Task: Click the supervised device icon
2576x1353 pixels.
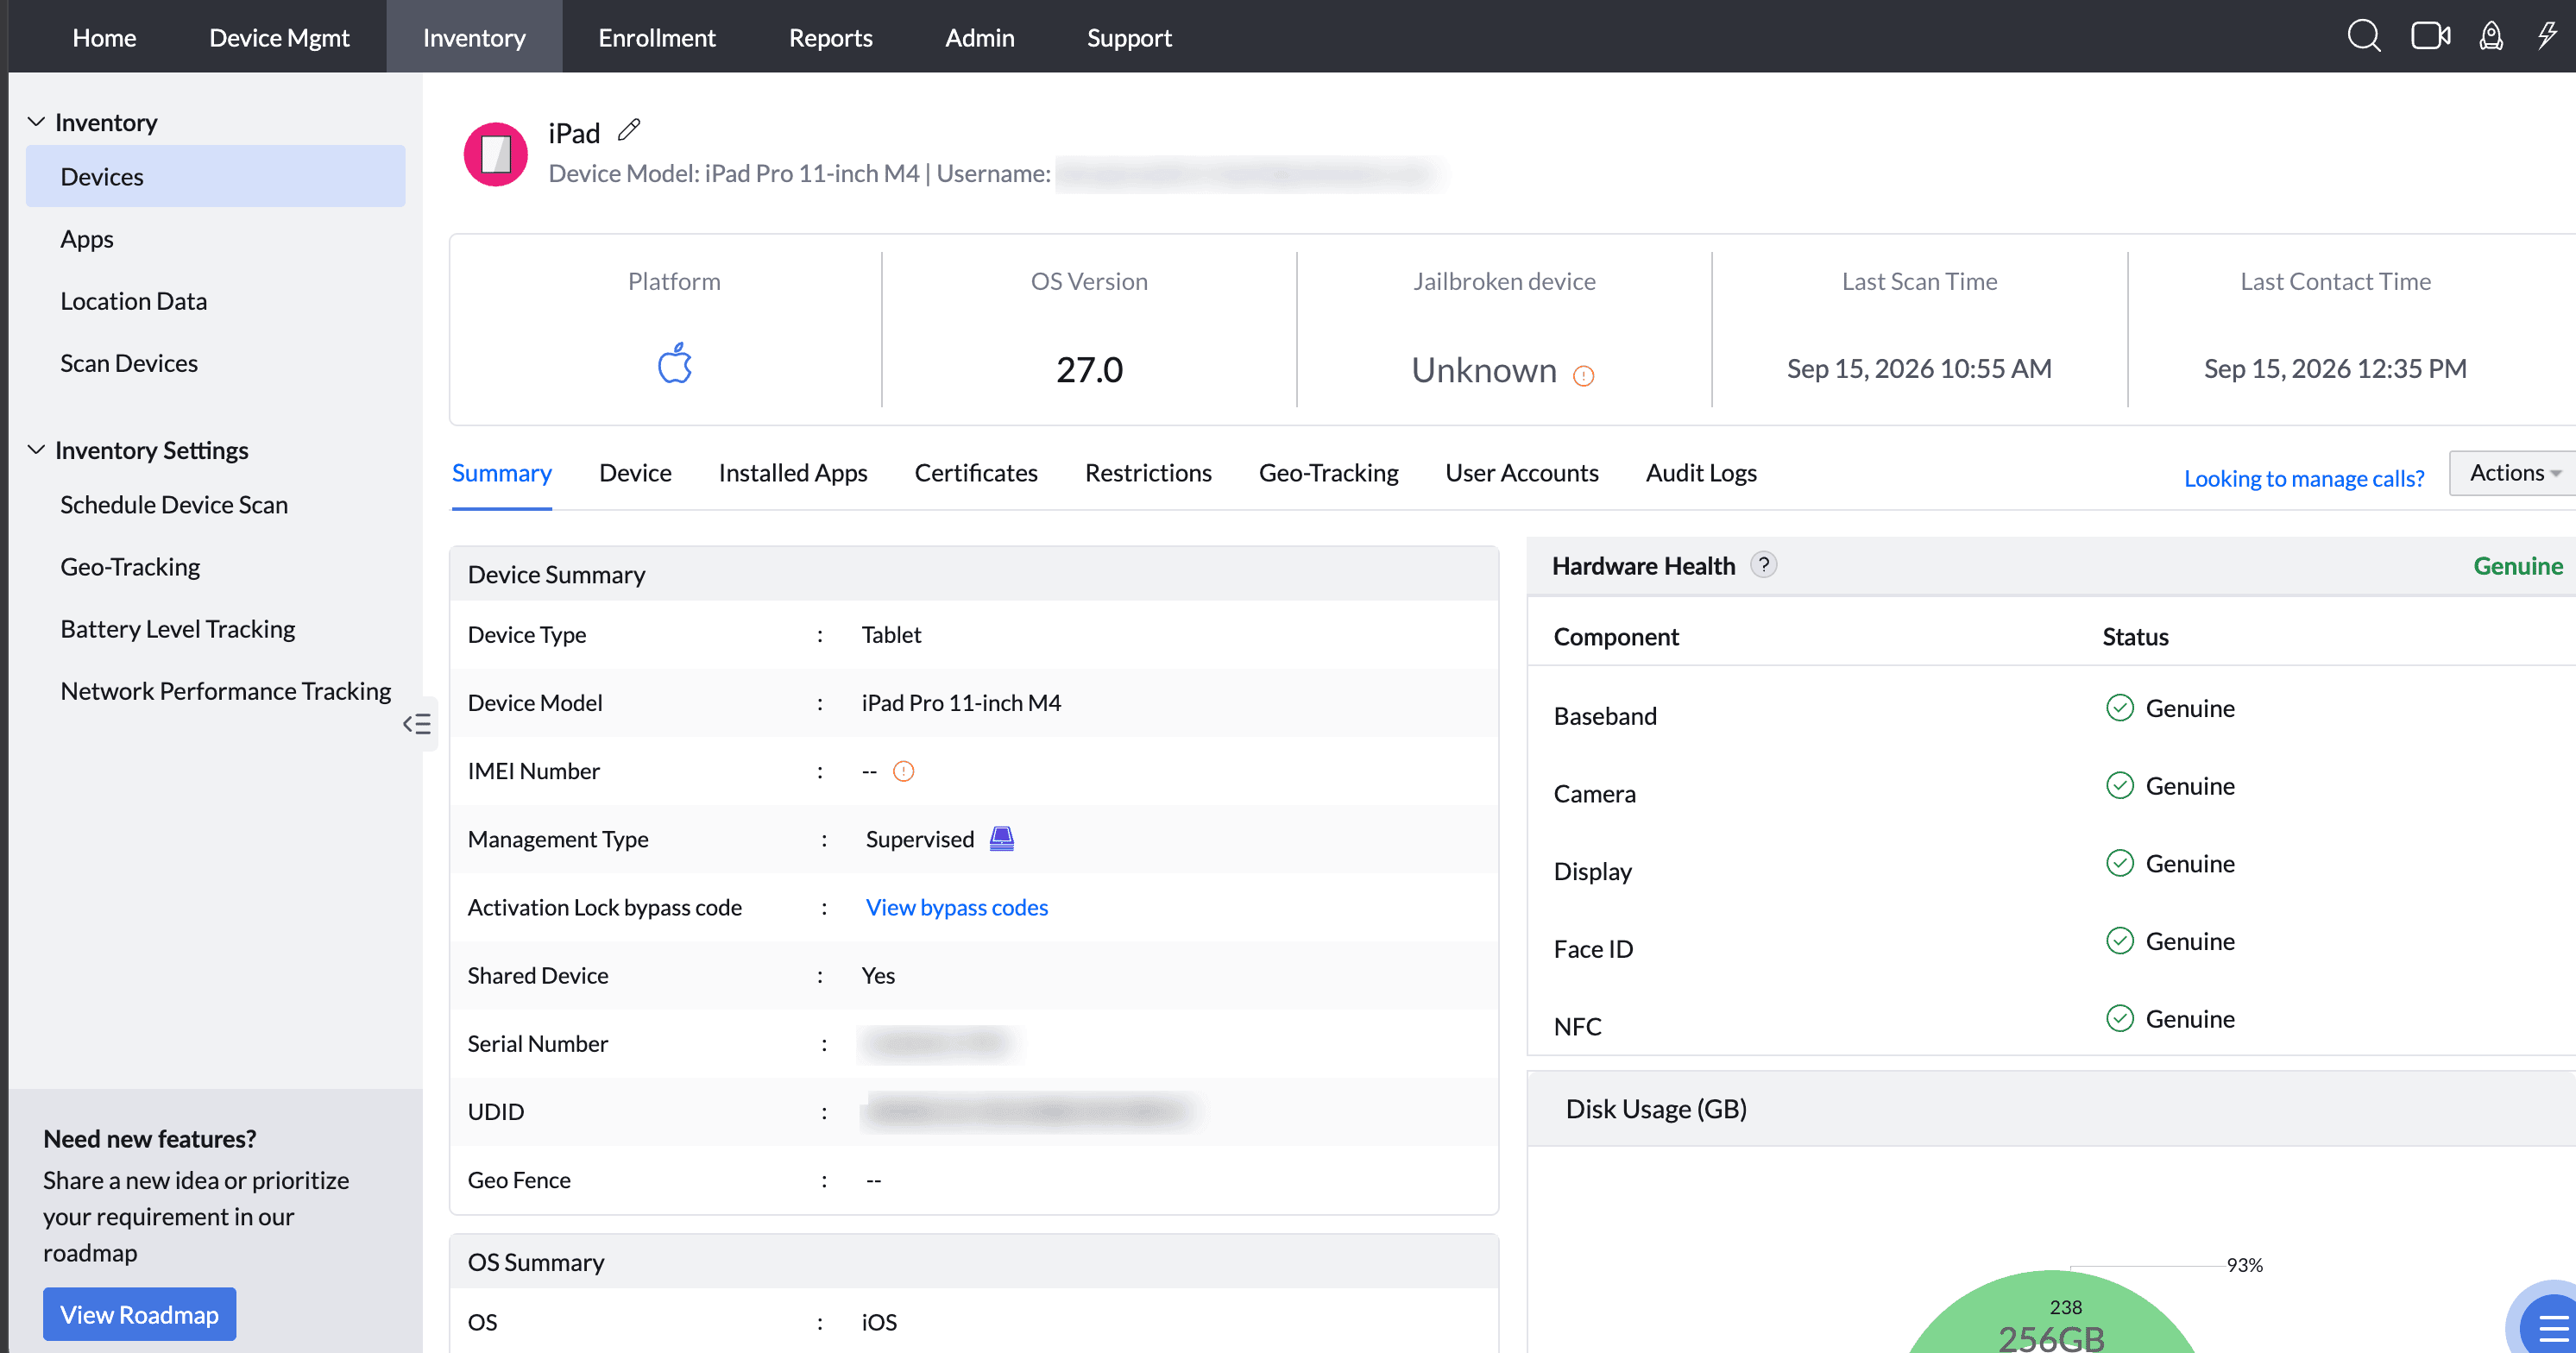Action: click(1002, 838)
